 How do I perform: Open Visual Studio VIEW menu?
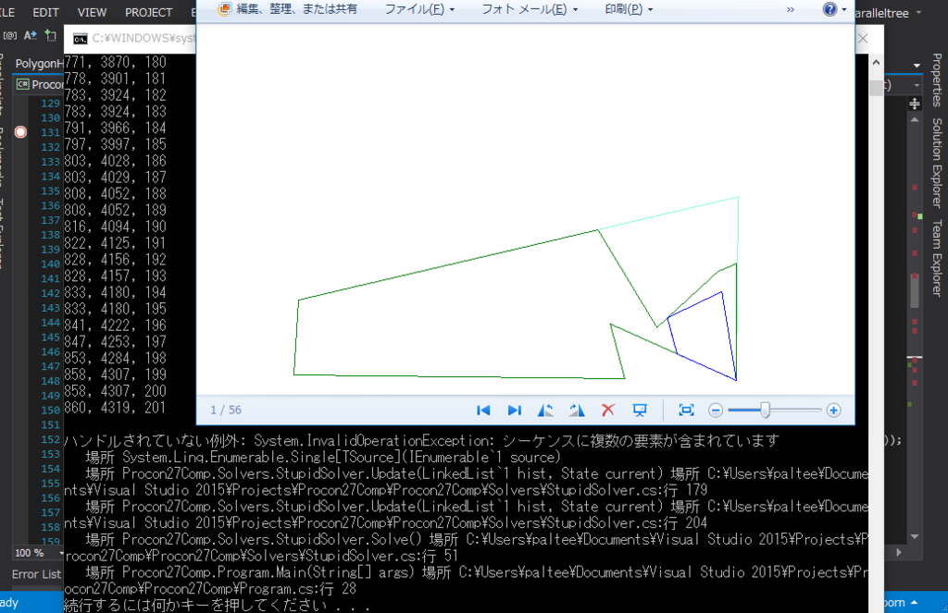click(92, 12)
